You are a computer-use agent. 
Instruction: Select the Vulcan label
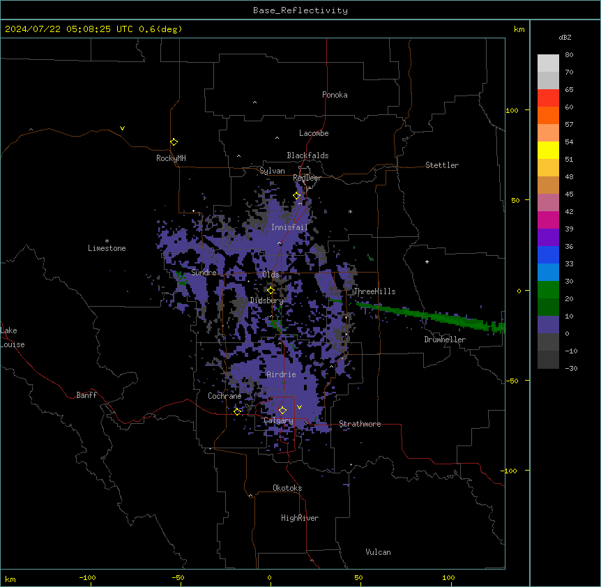point(378,552)
